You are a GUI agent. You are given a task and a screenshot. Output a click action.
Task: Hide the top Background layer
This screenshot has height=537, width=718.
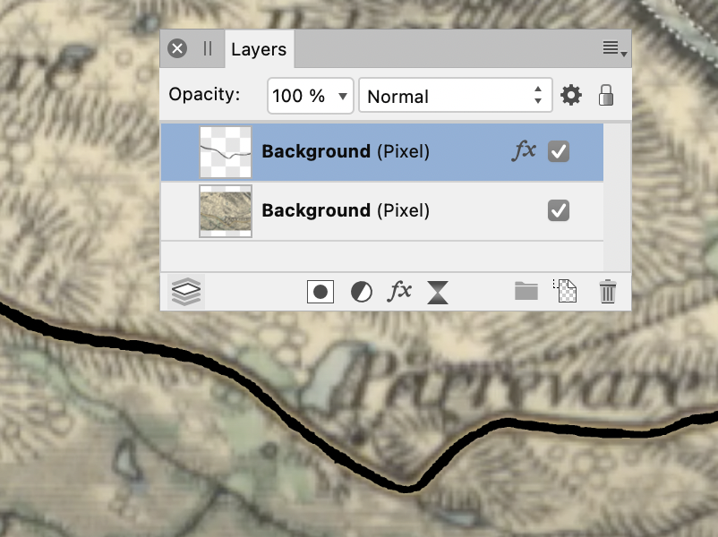[560, 152]
